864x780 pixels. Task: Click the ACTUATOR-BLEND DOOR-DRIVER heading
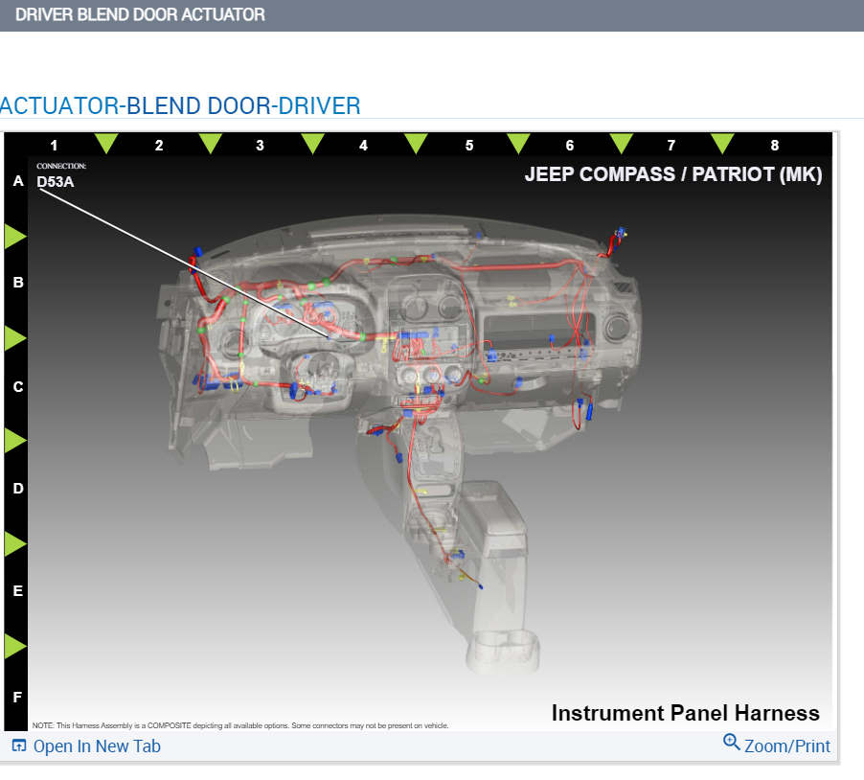(180, 105)
